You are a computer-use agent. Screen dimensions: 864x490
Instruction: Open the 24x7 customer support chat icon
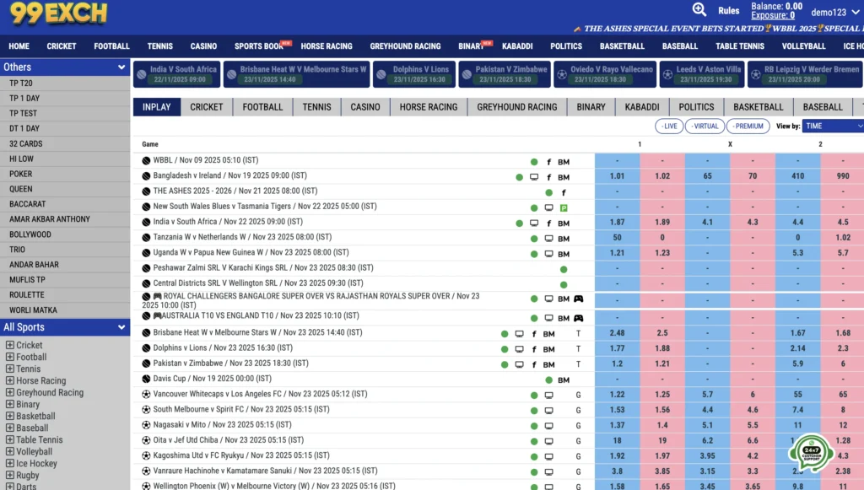coord(810,453)
